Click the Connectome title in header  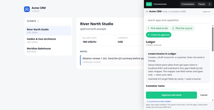(160, 4)
